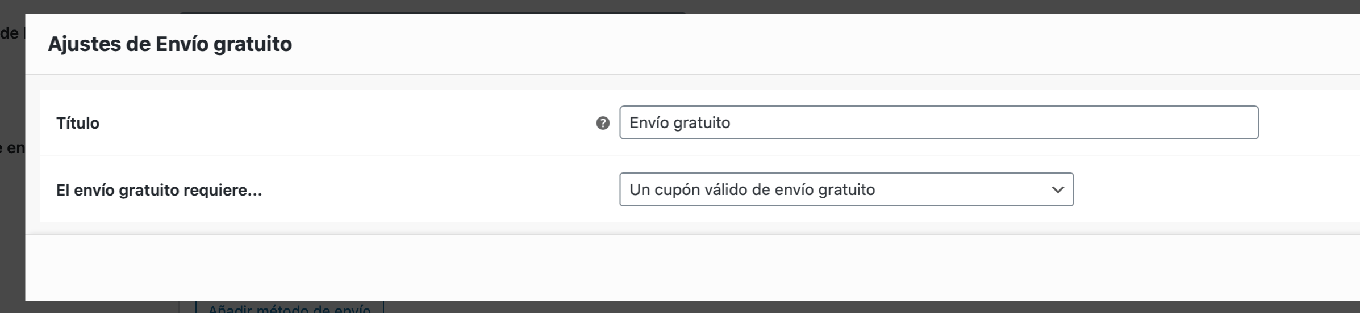The image size is (1360, 313).
Task: Click the empty footer area of the modal
Action: pyautogui.click(x=692, y=267)
